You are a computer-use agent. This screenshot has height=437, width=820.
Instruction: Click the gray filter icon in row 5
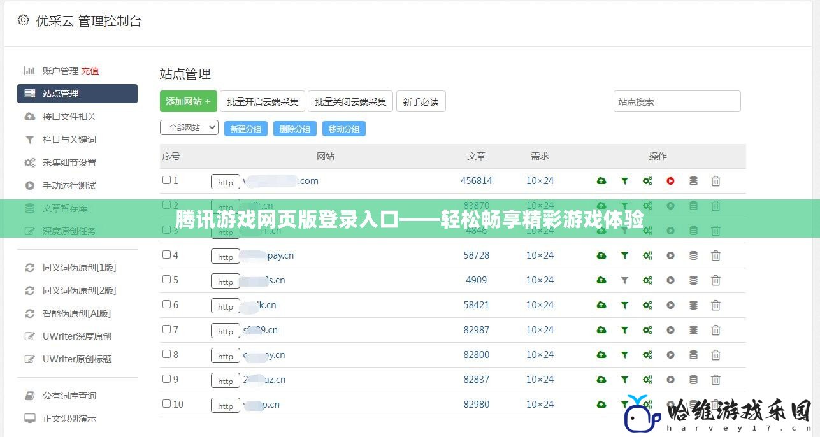tap(624, 280)
